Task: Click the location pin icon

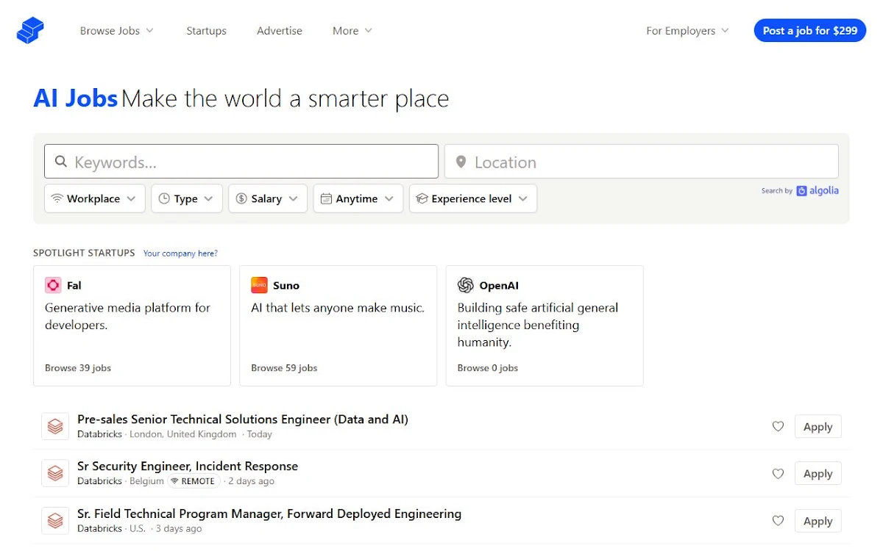Action: 461,162
